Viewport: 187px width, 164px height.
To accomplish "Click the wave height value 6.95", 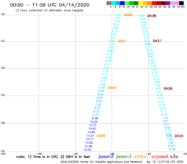I will pos(99,101).
